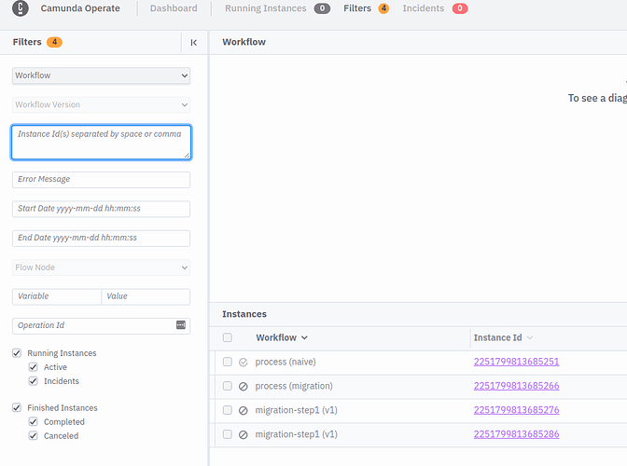Focus the Instance Id(s) text area
This screenshot has width=627, height=466.
coord(101,143)
